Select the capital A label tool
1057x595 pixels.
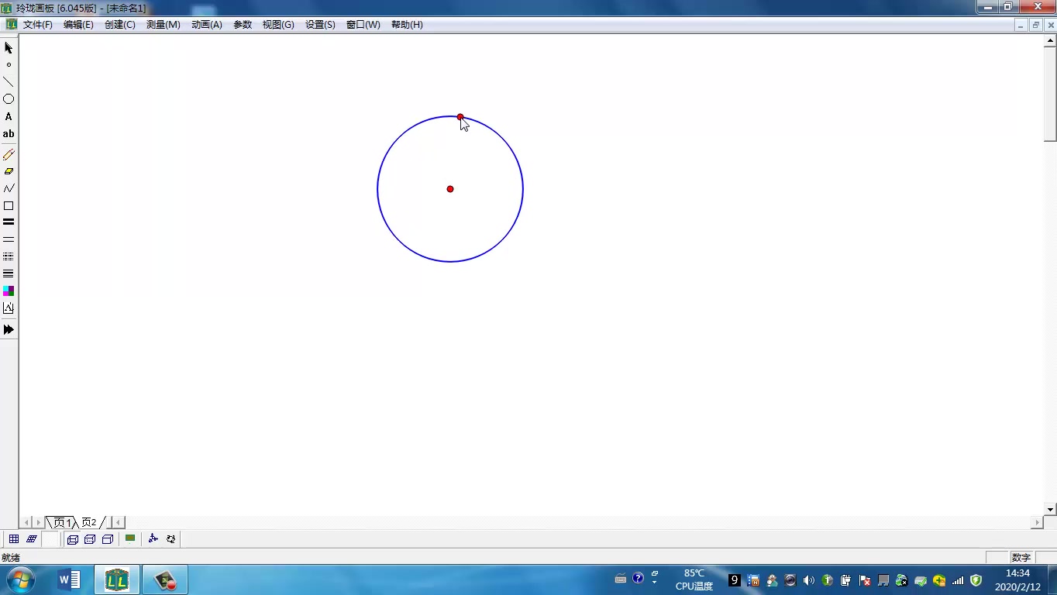[x=9, y=117]
